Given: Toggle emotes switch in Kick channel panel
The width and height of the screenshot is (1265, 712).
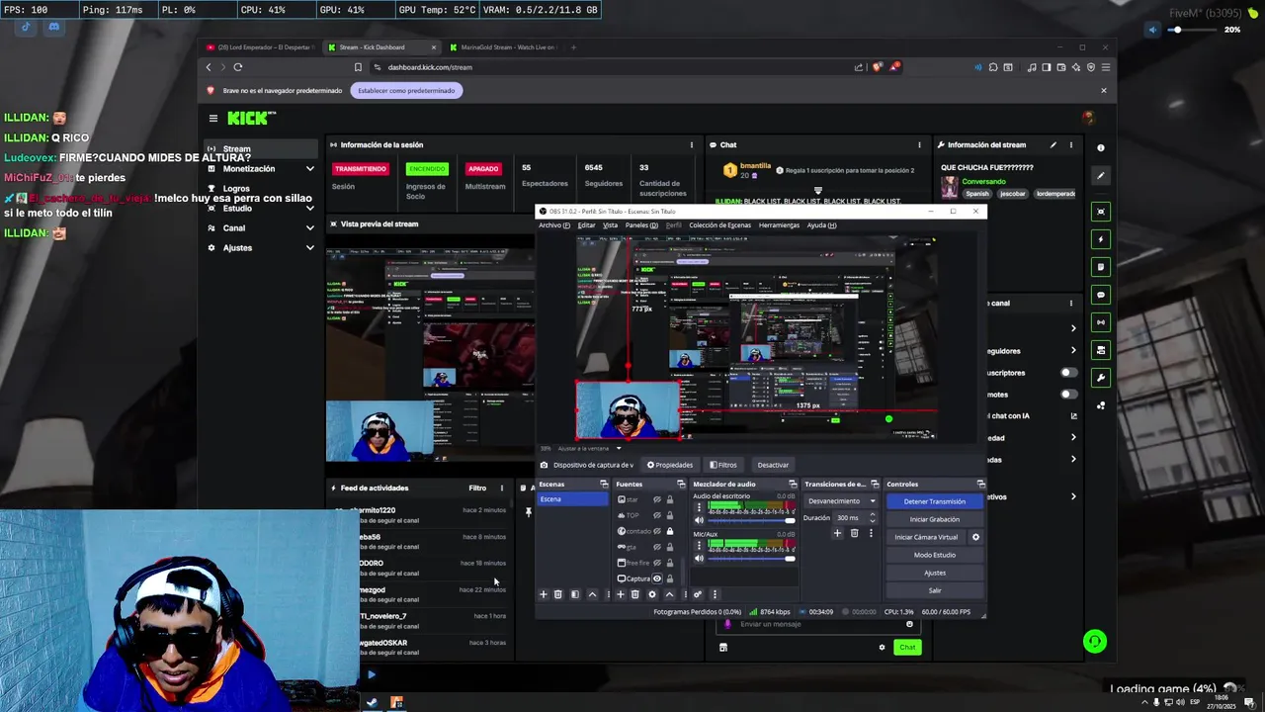Looking at the screenshot, I should click(1068, 394).
